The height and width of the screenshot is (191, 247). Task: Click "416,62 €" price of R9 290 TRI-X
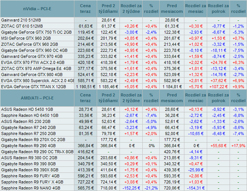85,152
